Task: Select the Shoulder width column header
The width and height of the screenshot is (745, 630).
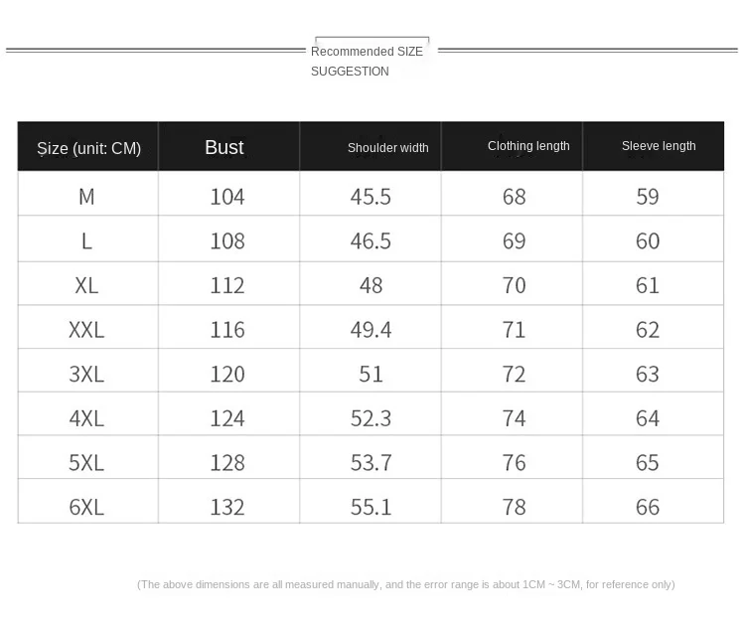Action: [387, 148]
